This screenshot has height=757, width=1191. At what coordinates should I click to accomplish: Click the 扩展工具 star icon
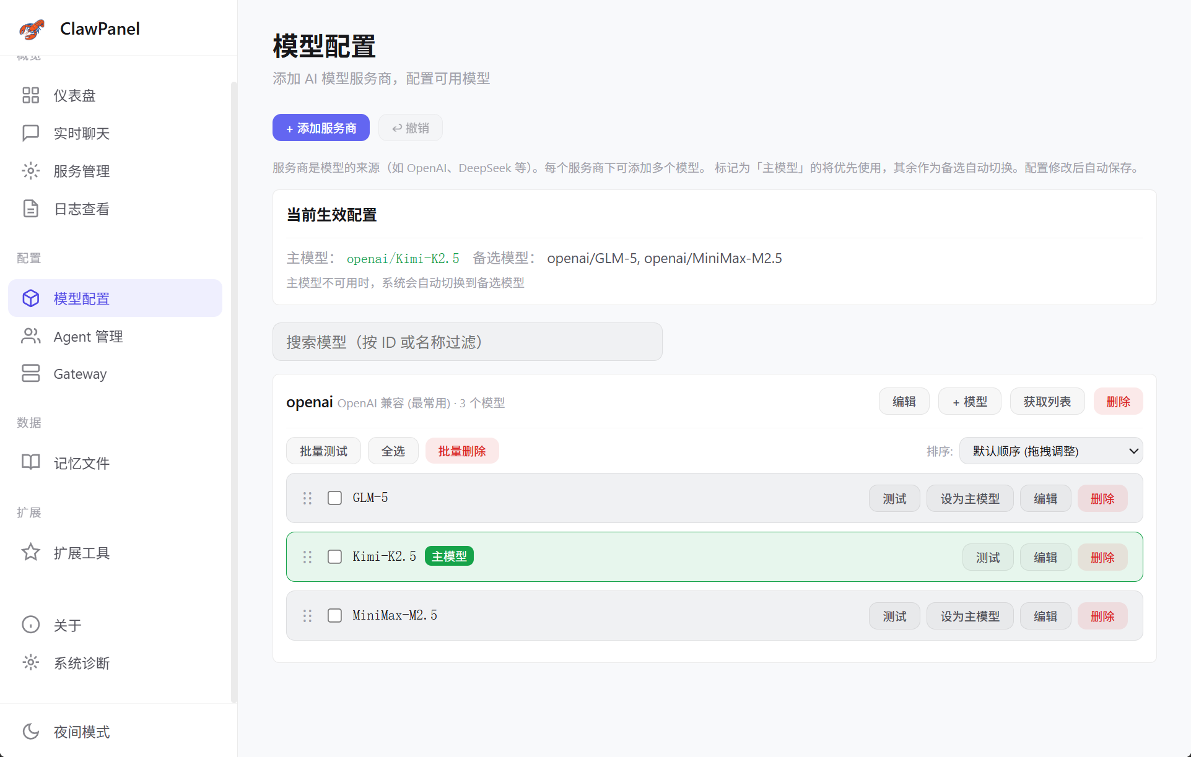click(x=31, y=552)
